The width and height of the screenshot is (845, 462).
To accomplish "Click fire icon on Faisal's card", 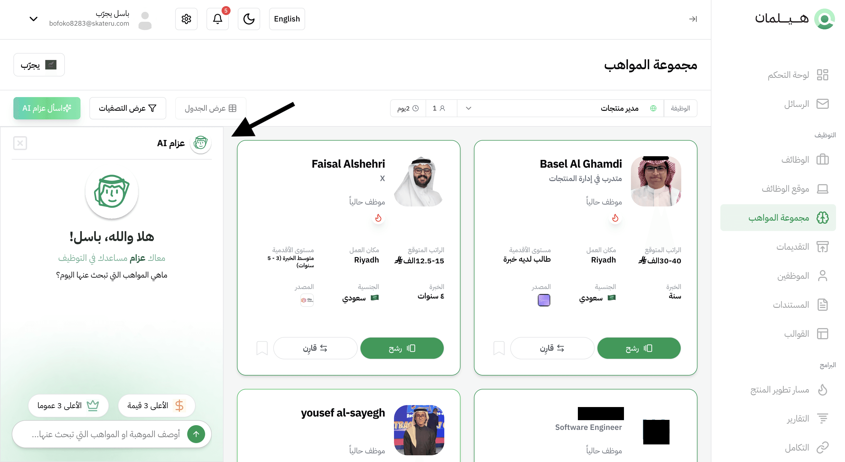I will tap(378, 218).
